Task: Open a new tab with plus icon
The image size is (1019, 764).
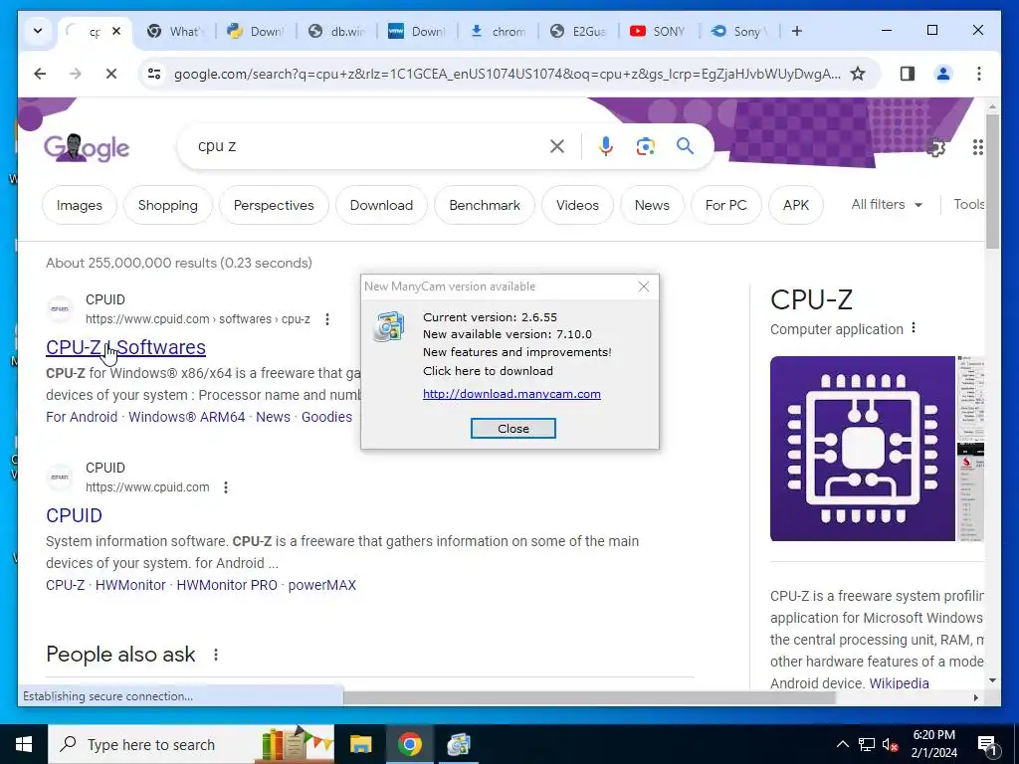Action: pyautogui.click(x=797, y=31)
